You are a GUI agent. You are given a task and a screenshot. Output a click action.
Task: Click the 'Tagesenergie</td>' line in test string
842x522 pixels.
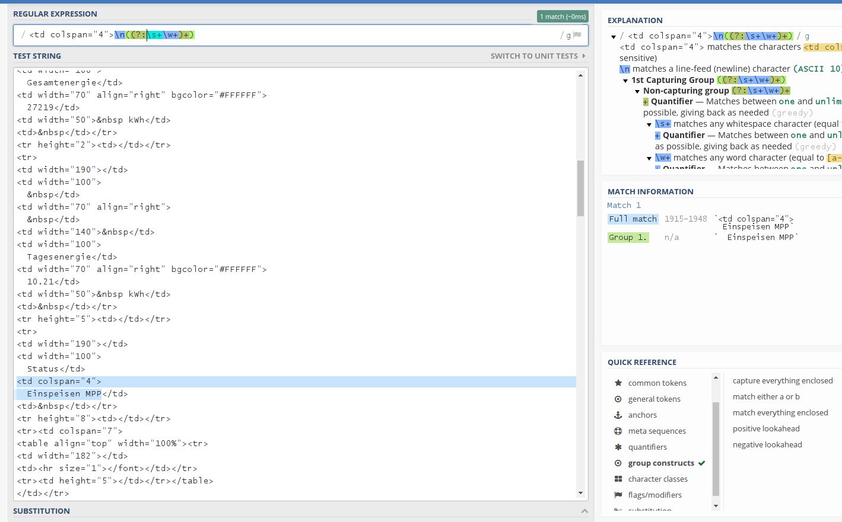[x=72, y=257]
